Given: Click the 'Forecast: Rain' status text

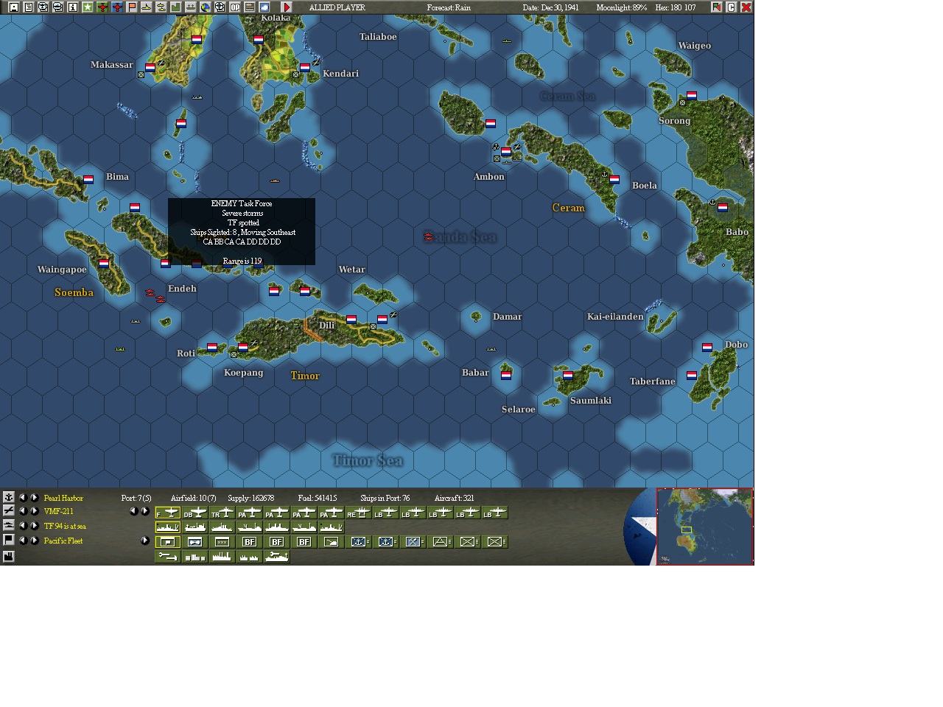Looking at the screenshot, I should pyautogui.click(x=449, y=7).
